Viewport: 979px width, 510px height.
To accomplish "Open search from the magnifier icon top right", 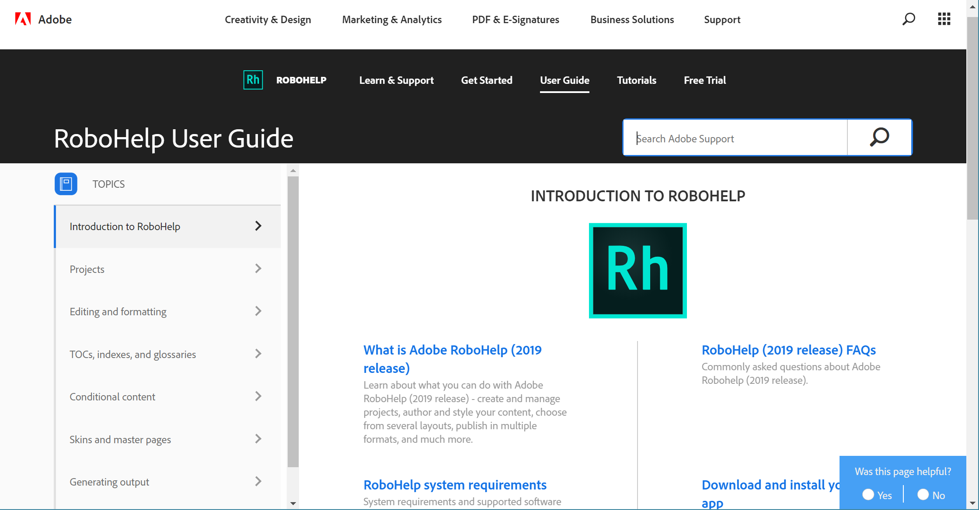I will [909, 19].
